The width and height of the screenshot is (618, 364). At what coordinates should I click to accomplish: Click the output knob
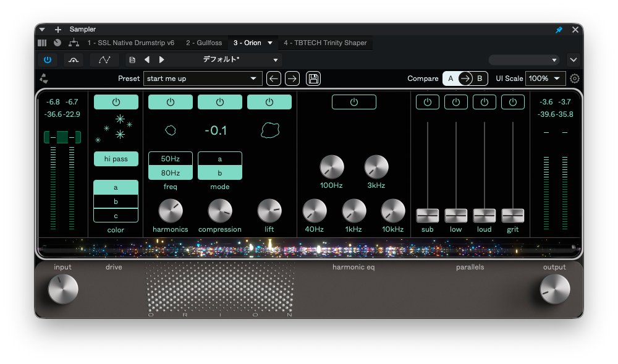tap(554, 289)
